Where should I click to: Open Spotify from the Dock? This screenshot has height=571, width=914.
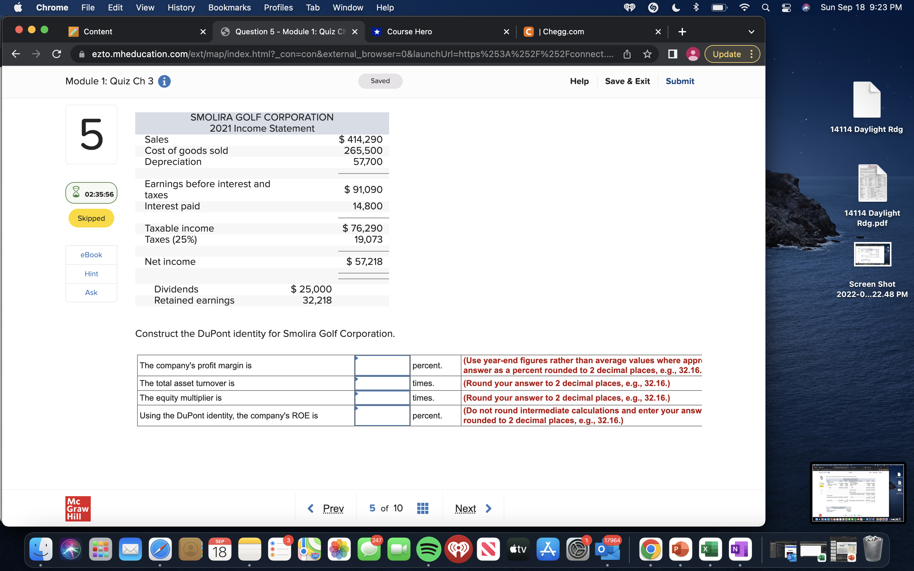(x=429, y=549)
